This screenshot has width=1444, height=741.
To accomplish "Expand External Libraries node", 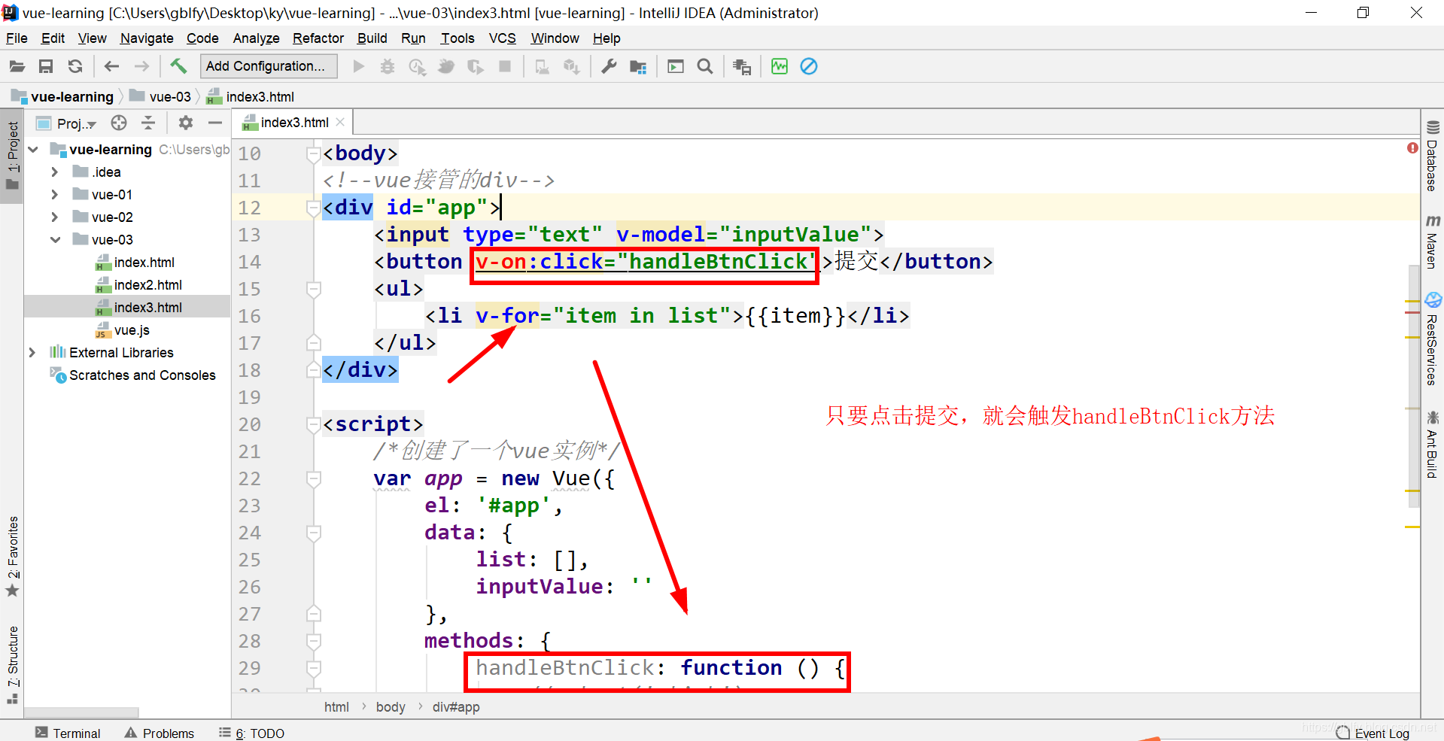I will 32,353.
